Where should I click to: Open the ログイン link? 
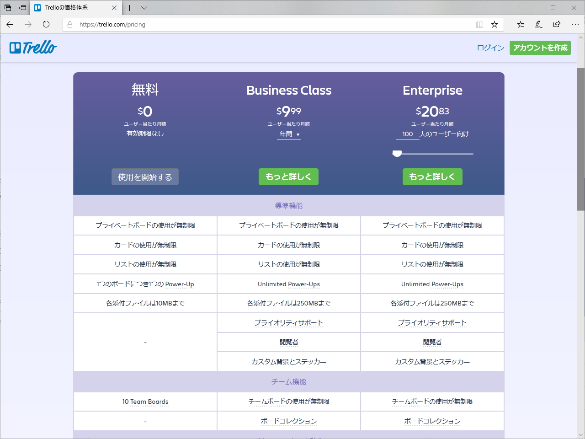tap(490, 48)
